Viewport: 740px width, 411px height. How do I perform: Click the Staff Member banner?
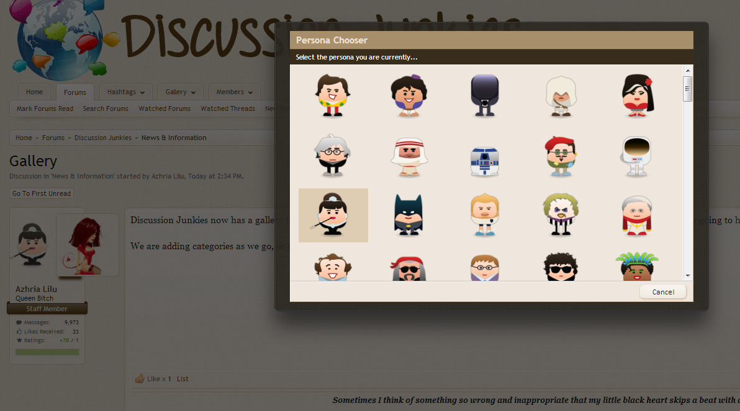click(x=47, y=309)
